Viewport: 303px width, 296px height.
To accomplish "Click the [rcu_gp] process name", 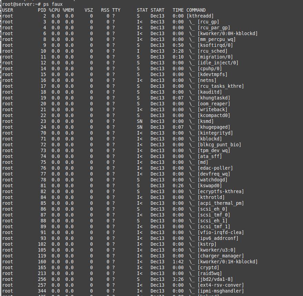I will click(208, 22).
